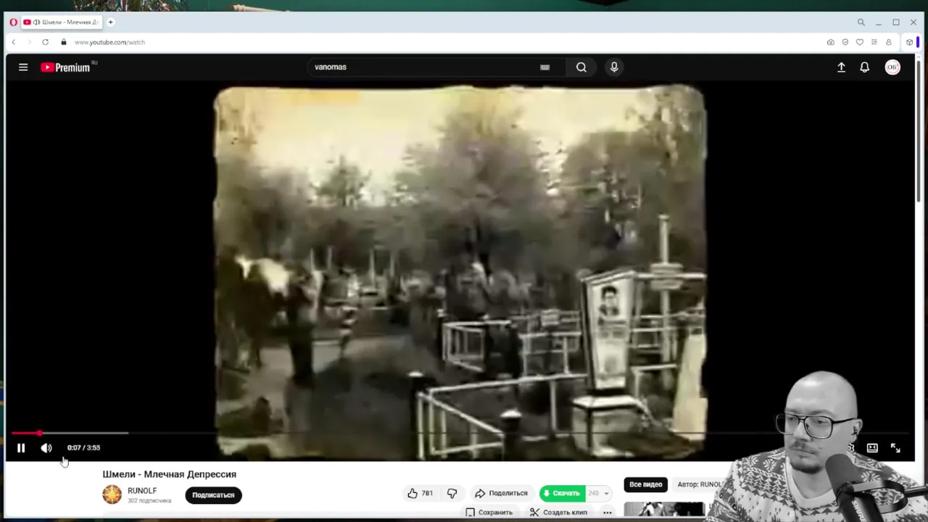Click the time display '0:07 / 3:55'
Viewport: 928px width, 522px height.
tap(83, 448)
